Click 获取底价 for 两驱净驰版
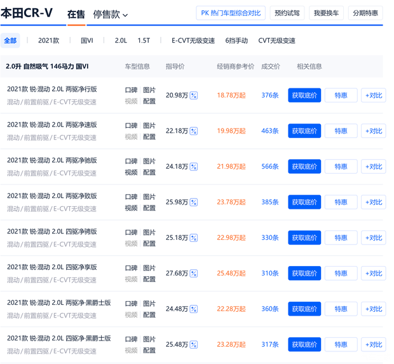This screenshot has height=364, width=394. point(304,167)
